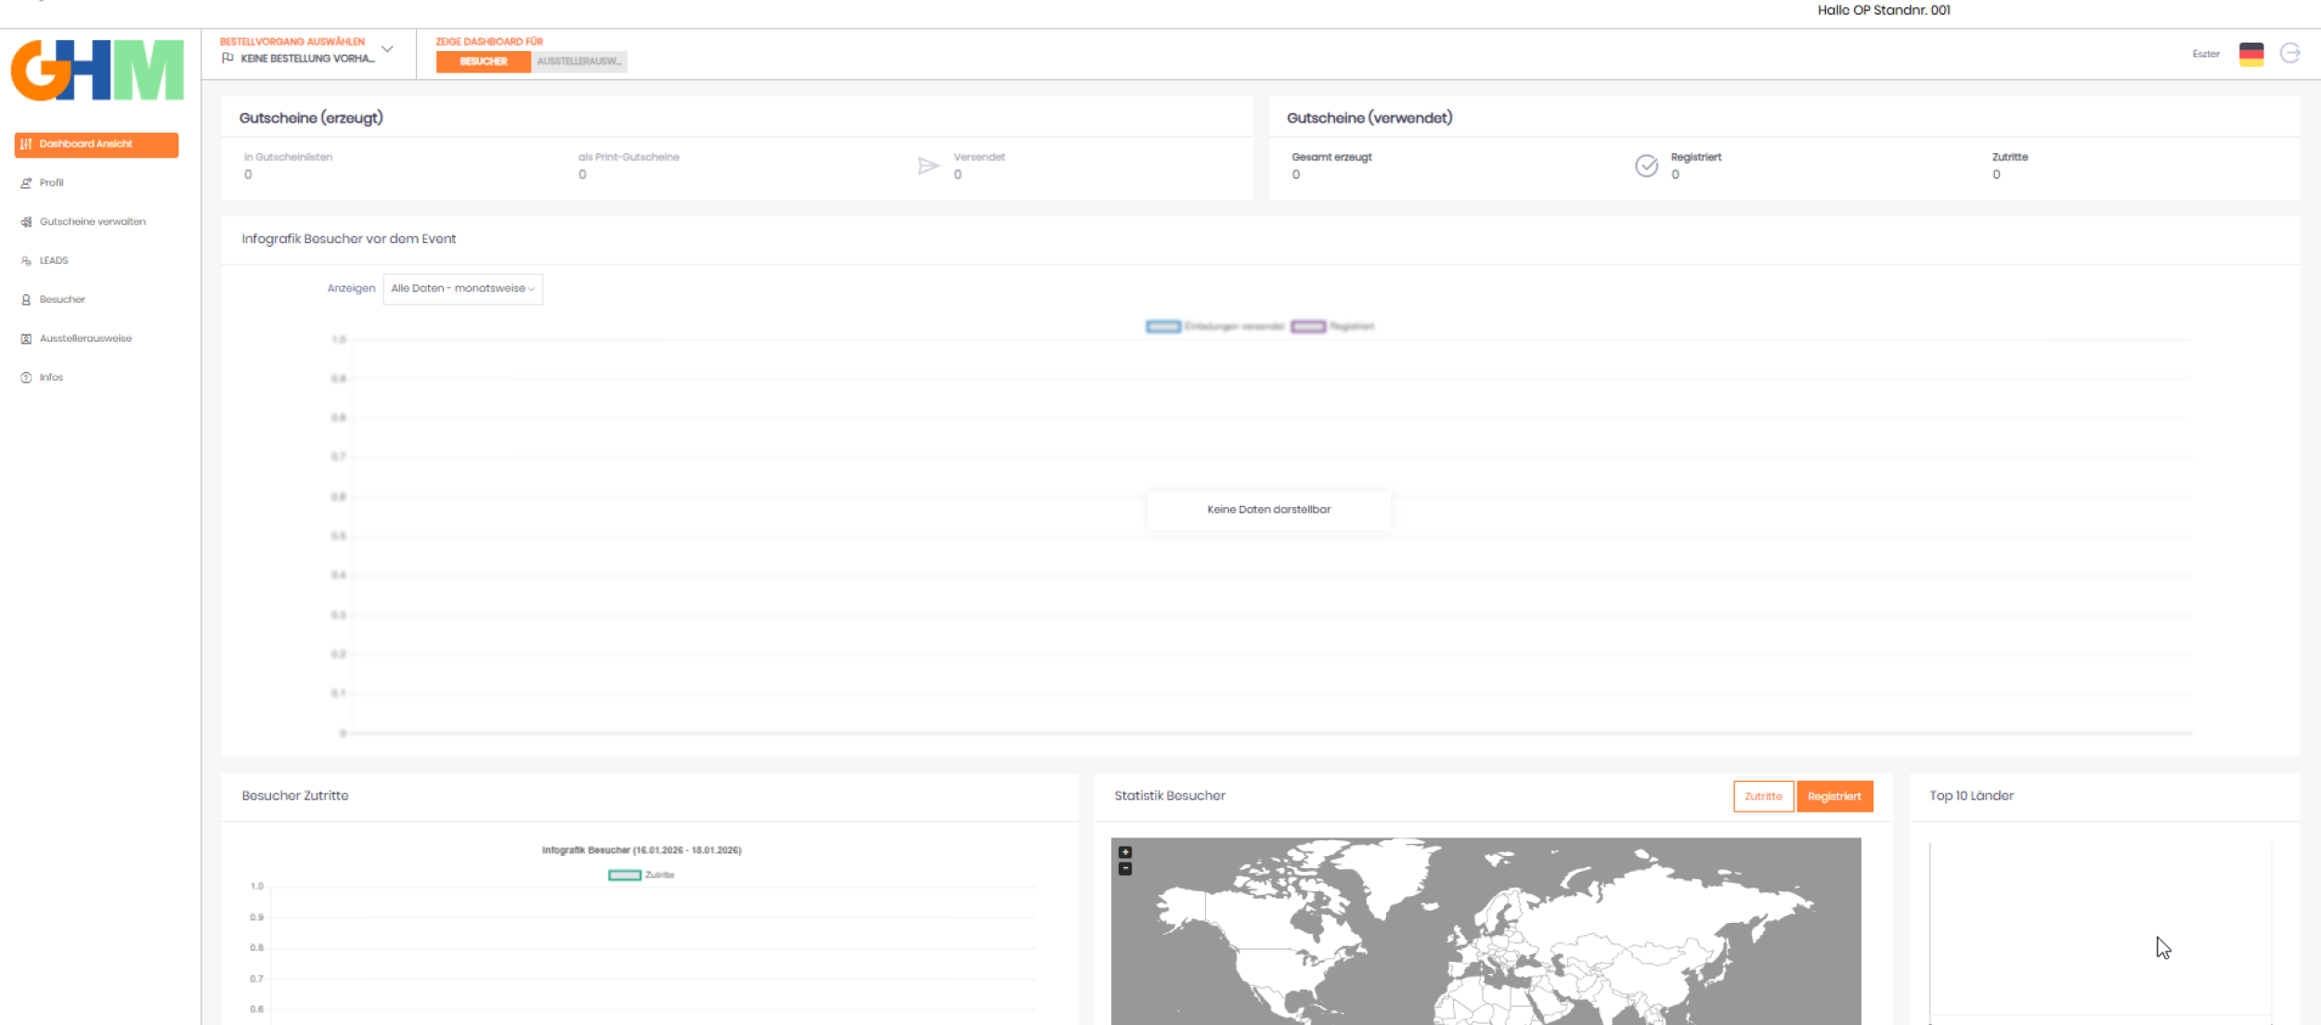Toggle the blue Einladungen legend swatch

click(1162, 327)
